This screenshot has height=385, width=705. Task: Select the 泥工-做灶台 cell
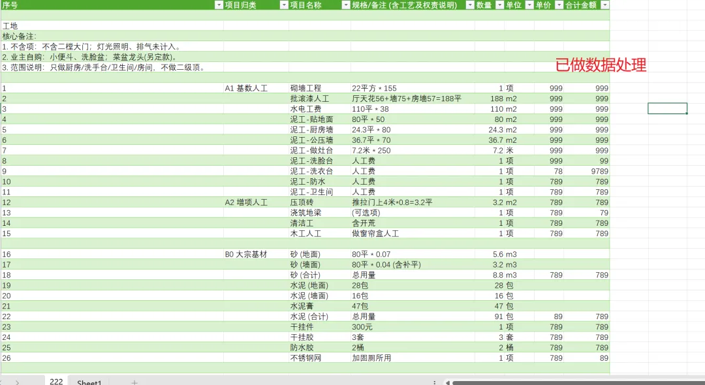320,151
